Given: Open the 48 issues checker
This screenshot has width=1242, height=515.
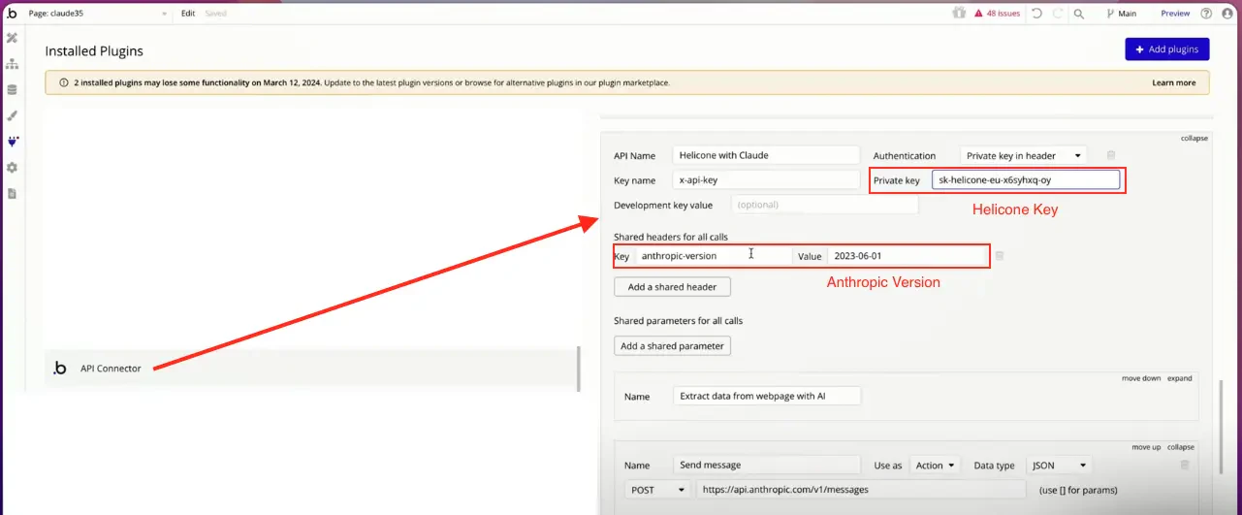Looking at the screenshot, I should (996, 14).
